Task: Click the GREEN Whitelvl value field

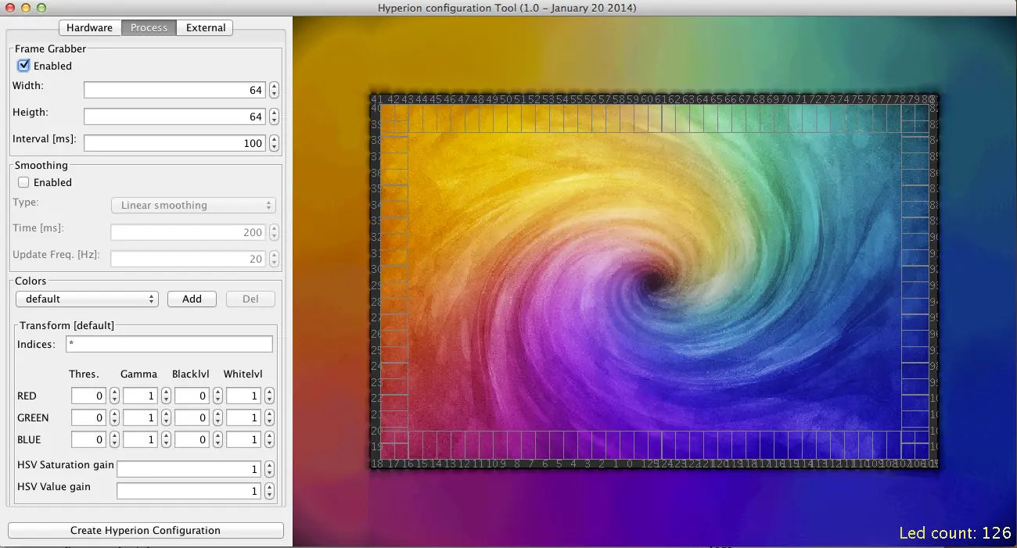Action: pos(243,417)
